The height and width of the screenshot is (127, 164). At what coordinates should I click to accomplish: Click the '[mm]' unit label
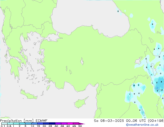tap(28, 121)
